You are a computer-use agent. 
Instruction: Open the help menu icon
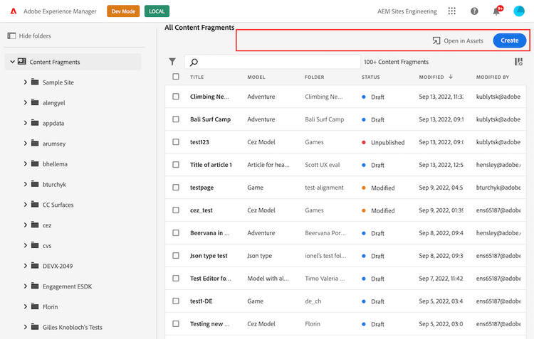pos(474,11)
